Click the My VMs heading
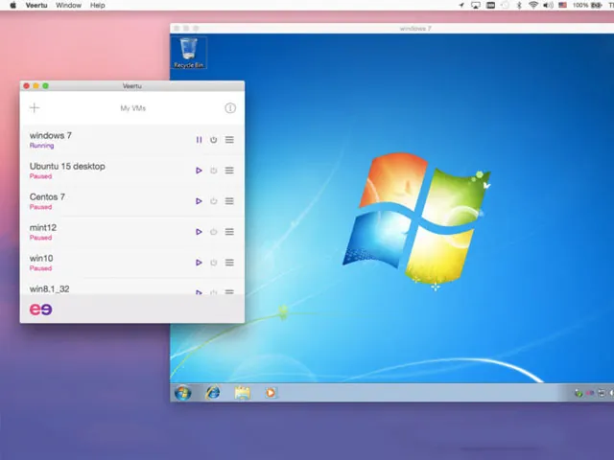614x460 pixels. [132, 108]
